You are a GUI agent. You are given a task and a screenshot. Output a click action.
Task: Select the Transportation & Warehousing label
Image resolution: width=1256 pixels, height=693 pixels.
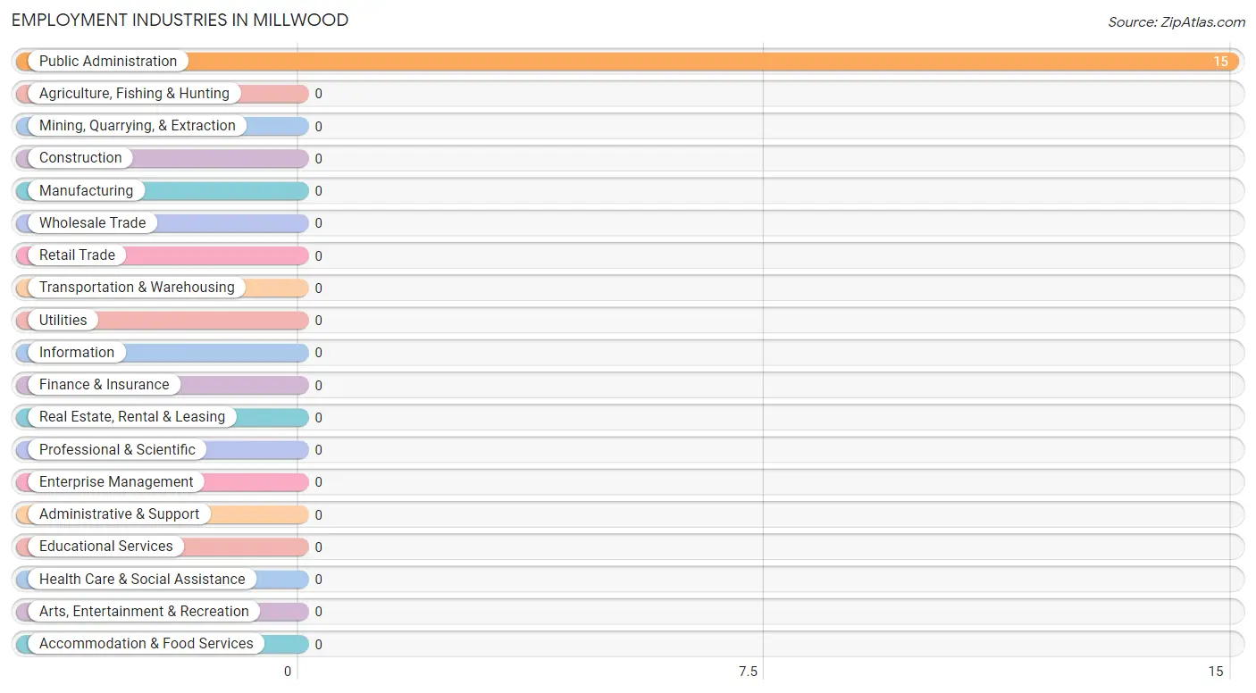137,287
